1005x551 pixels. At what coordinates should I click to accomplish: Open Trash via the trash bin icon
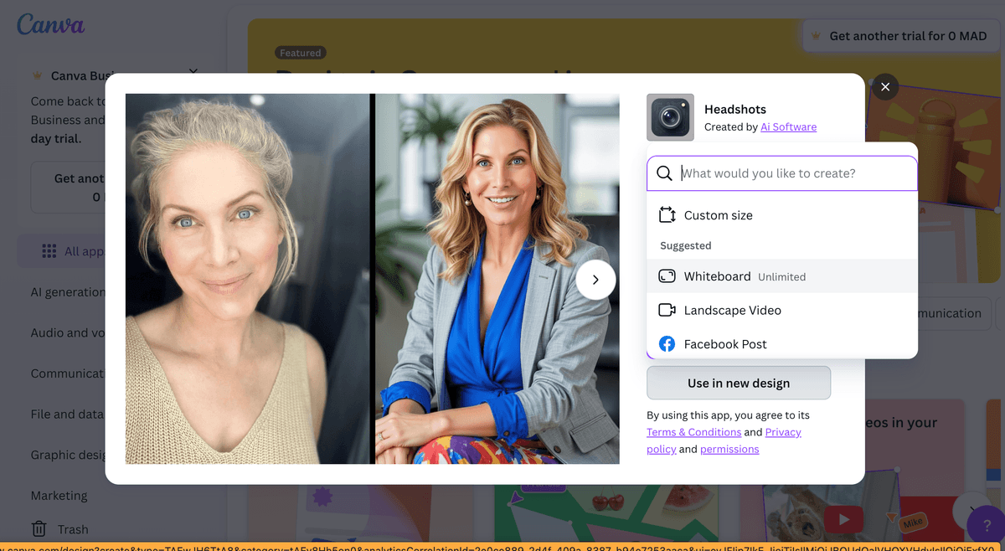click(x=41, y=528)
